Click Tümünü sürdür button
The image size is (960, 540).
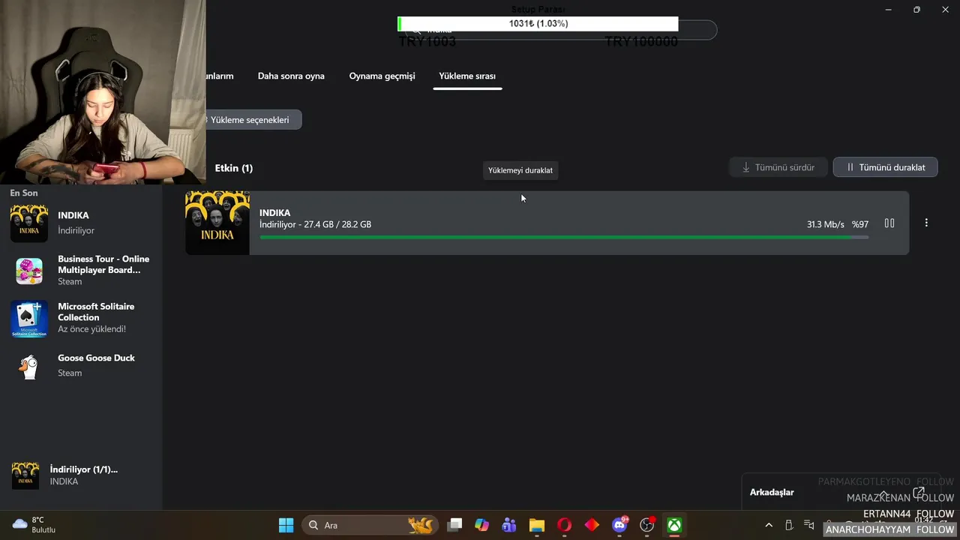(778, 167)
